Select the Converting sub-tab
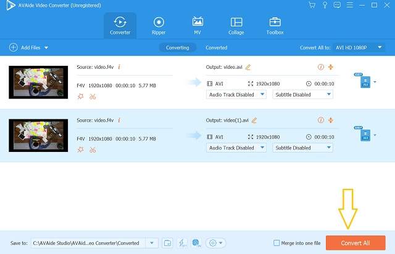This screenshot has width=395, height=254. pos(177,48)
